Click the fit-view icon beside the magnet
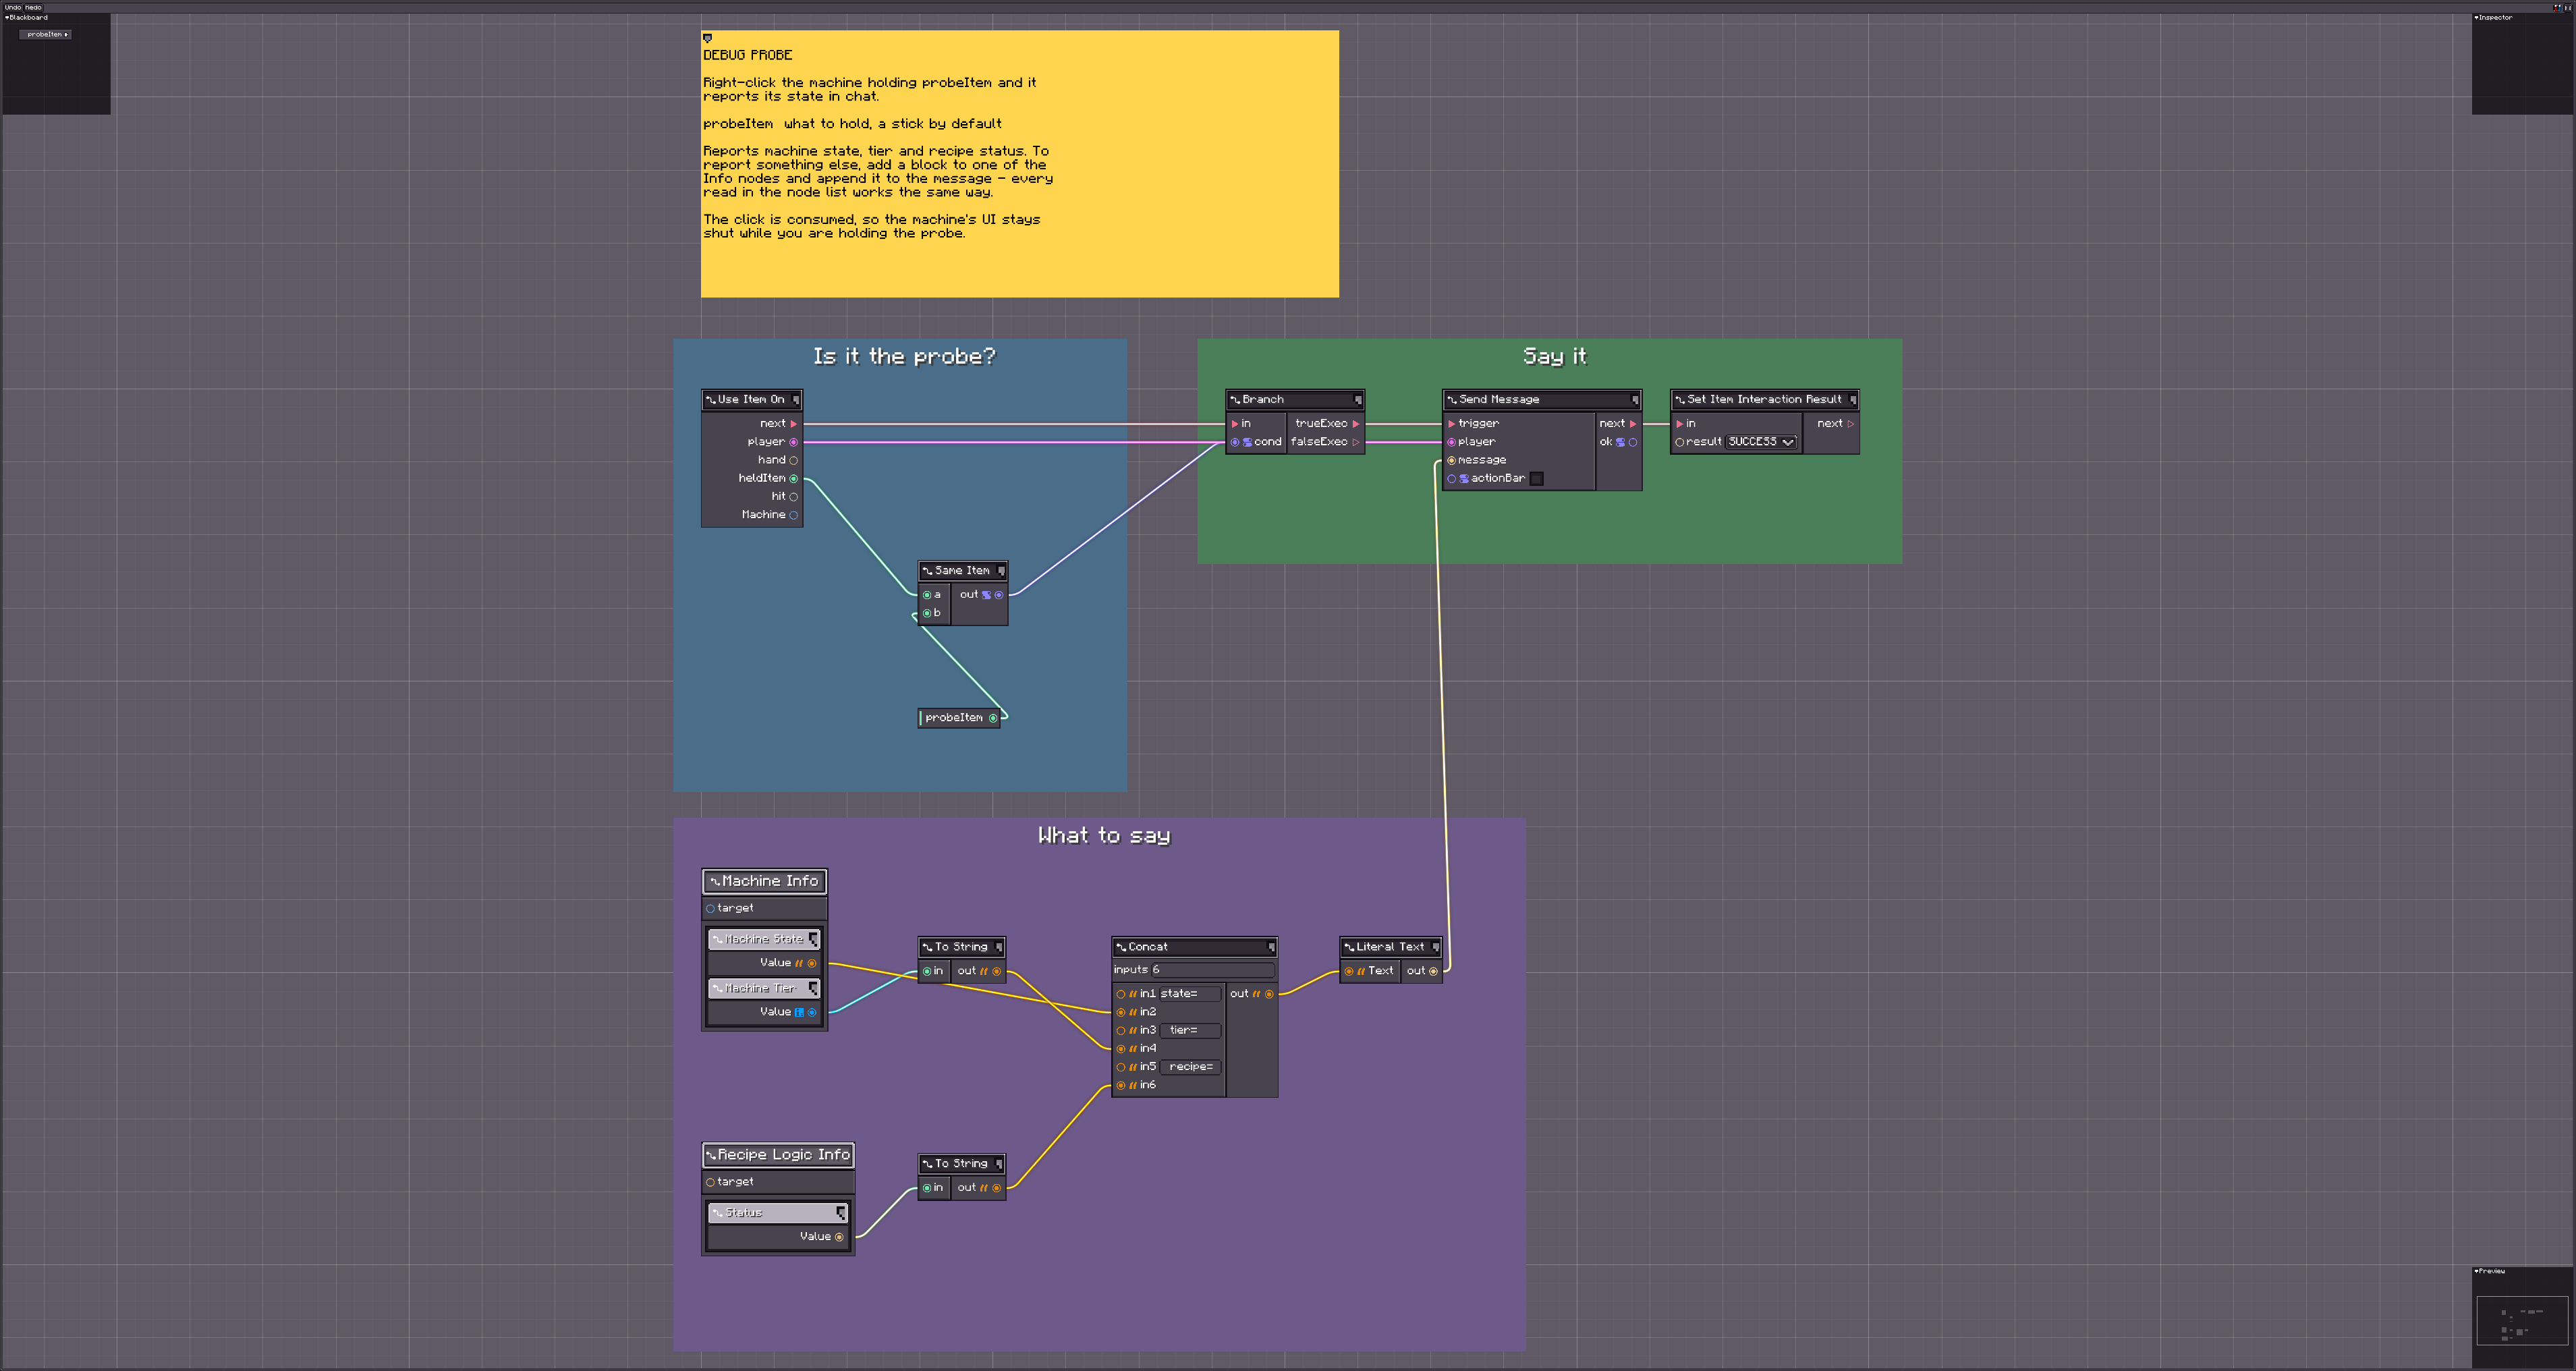This screenshot has height=1371, width=2576. coord(2568,7)
